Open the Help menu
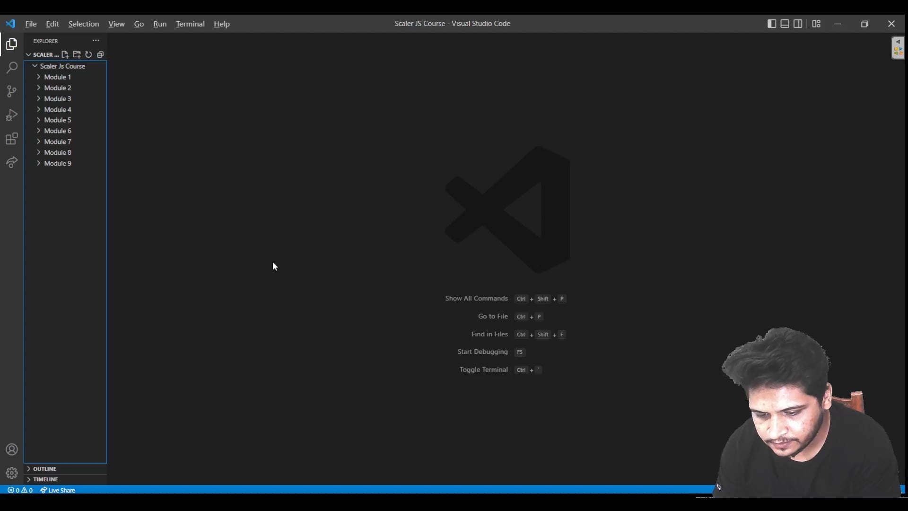This screenshot has width=908, height=511. coord(221,24)
